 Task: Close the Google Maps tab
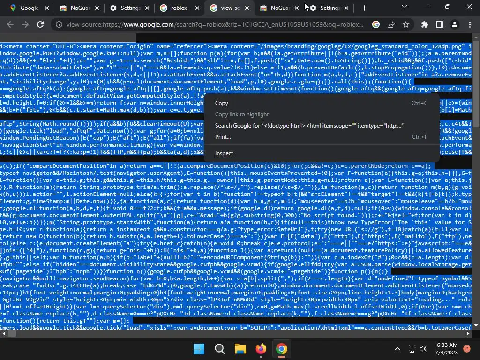click(47, 8)
